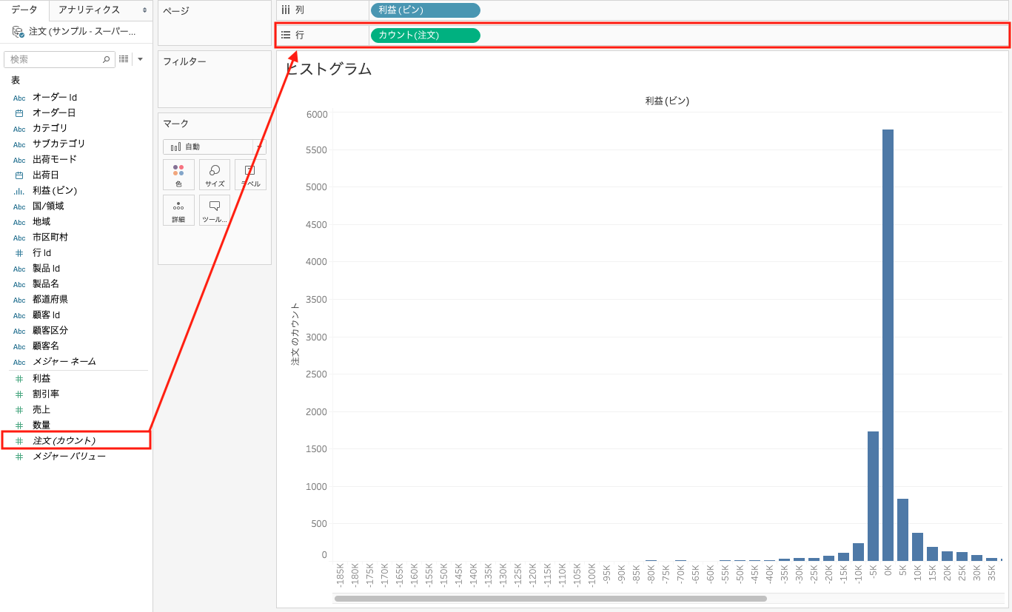Click the -185K axis bin label
This screenshot has height=612, width=1012.
pos(340,576)
